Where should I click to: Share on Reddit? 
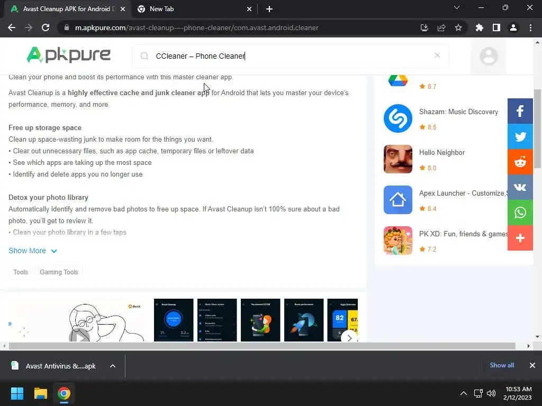(x=520, y=162)
